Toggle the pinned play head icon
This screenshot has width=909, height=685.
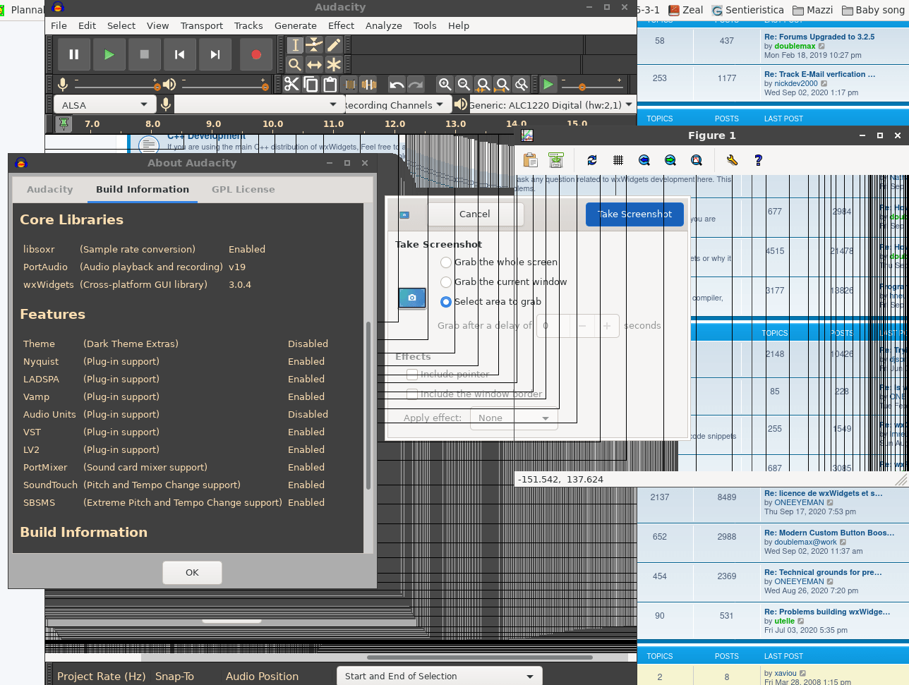64,124
